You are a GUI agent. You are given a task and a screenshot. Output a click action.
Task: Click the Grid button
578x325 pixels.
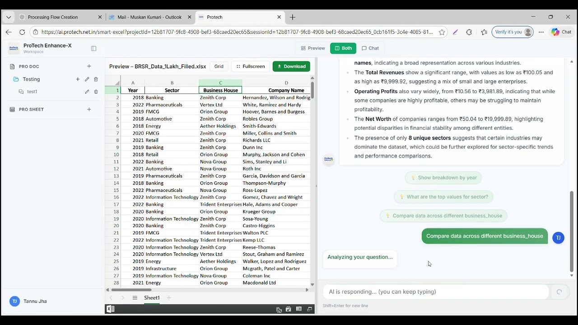219,66
